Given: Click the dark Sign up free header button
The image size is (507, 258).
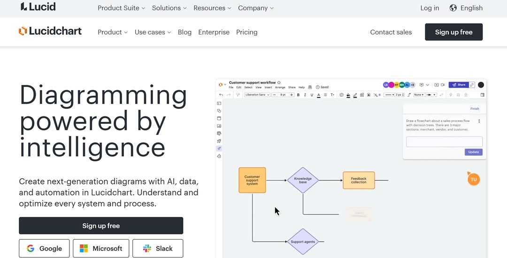Looking at the screenshot, I should (453, 32).
